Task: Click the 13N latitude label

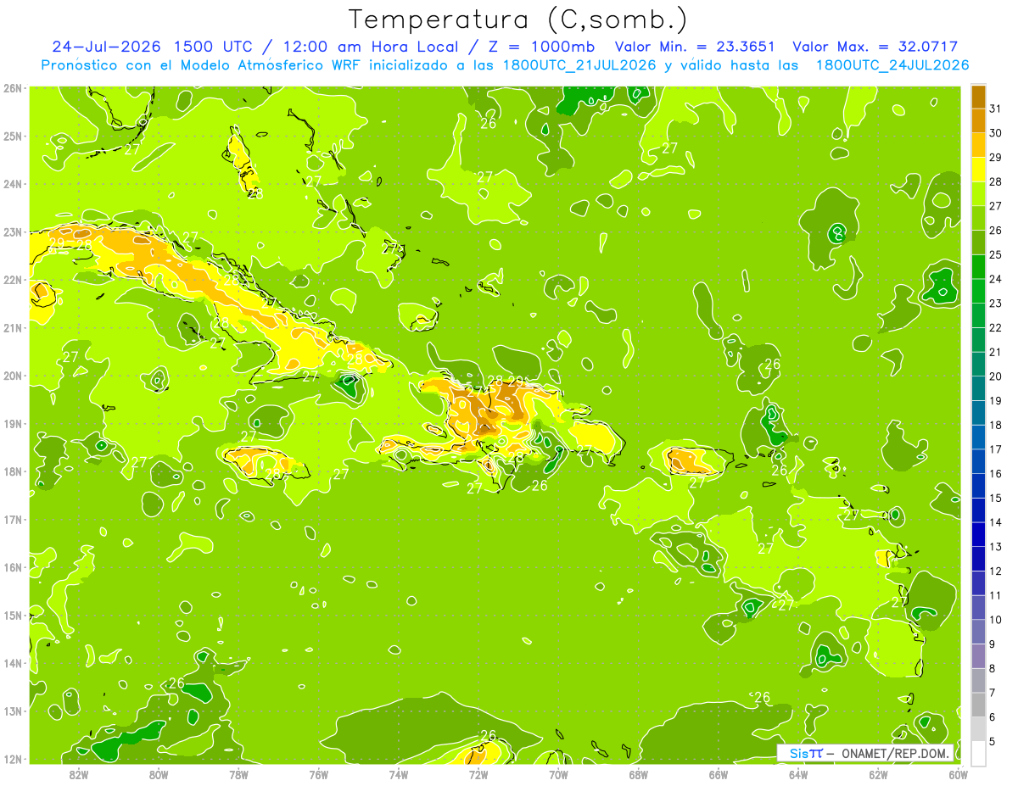Action: pyautogui.click(x=12, y=711)
